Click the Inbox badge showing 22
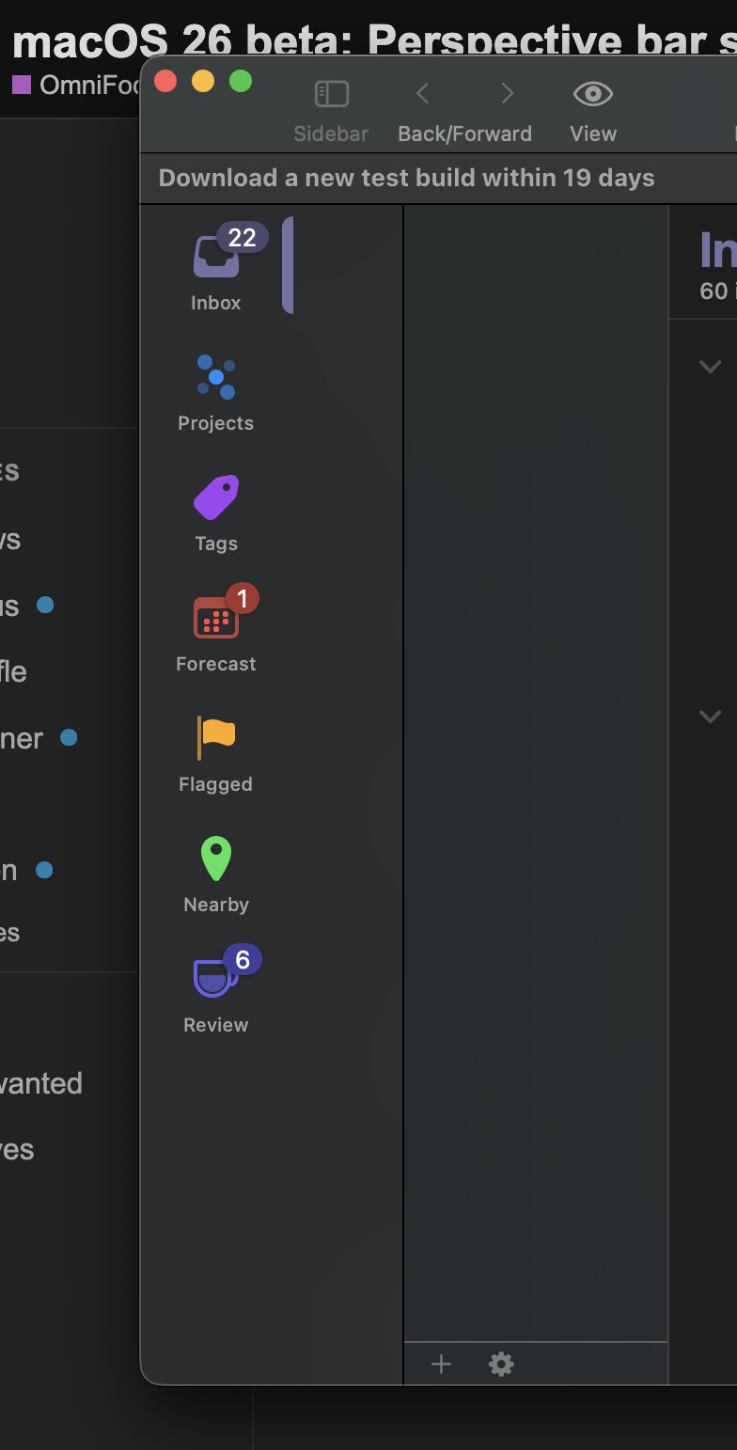Image resolution: width=737 pixels, height=1450 pixels. point(243,238)
